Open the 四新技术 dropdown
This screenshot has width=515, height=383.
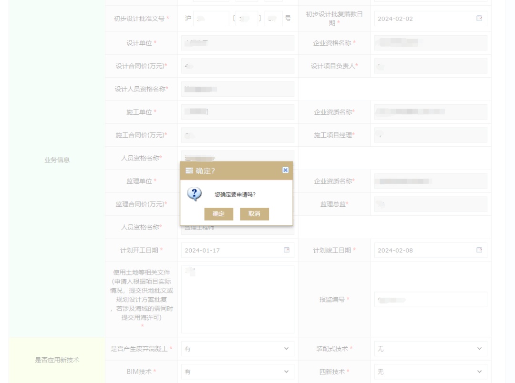pyautogui.click(x=430, y=372)
